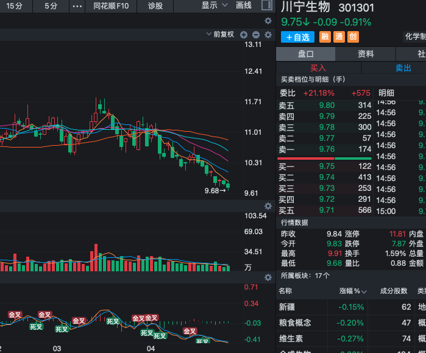426x353 pixels.
Task: Select the 盘口 tab
Action: tap(306, 54)
